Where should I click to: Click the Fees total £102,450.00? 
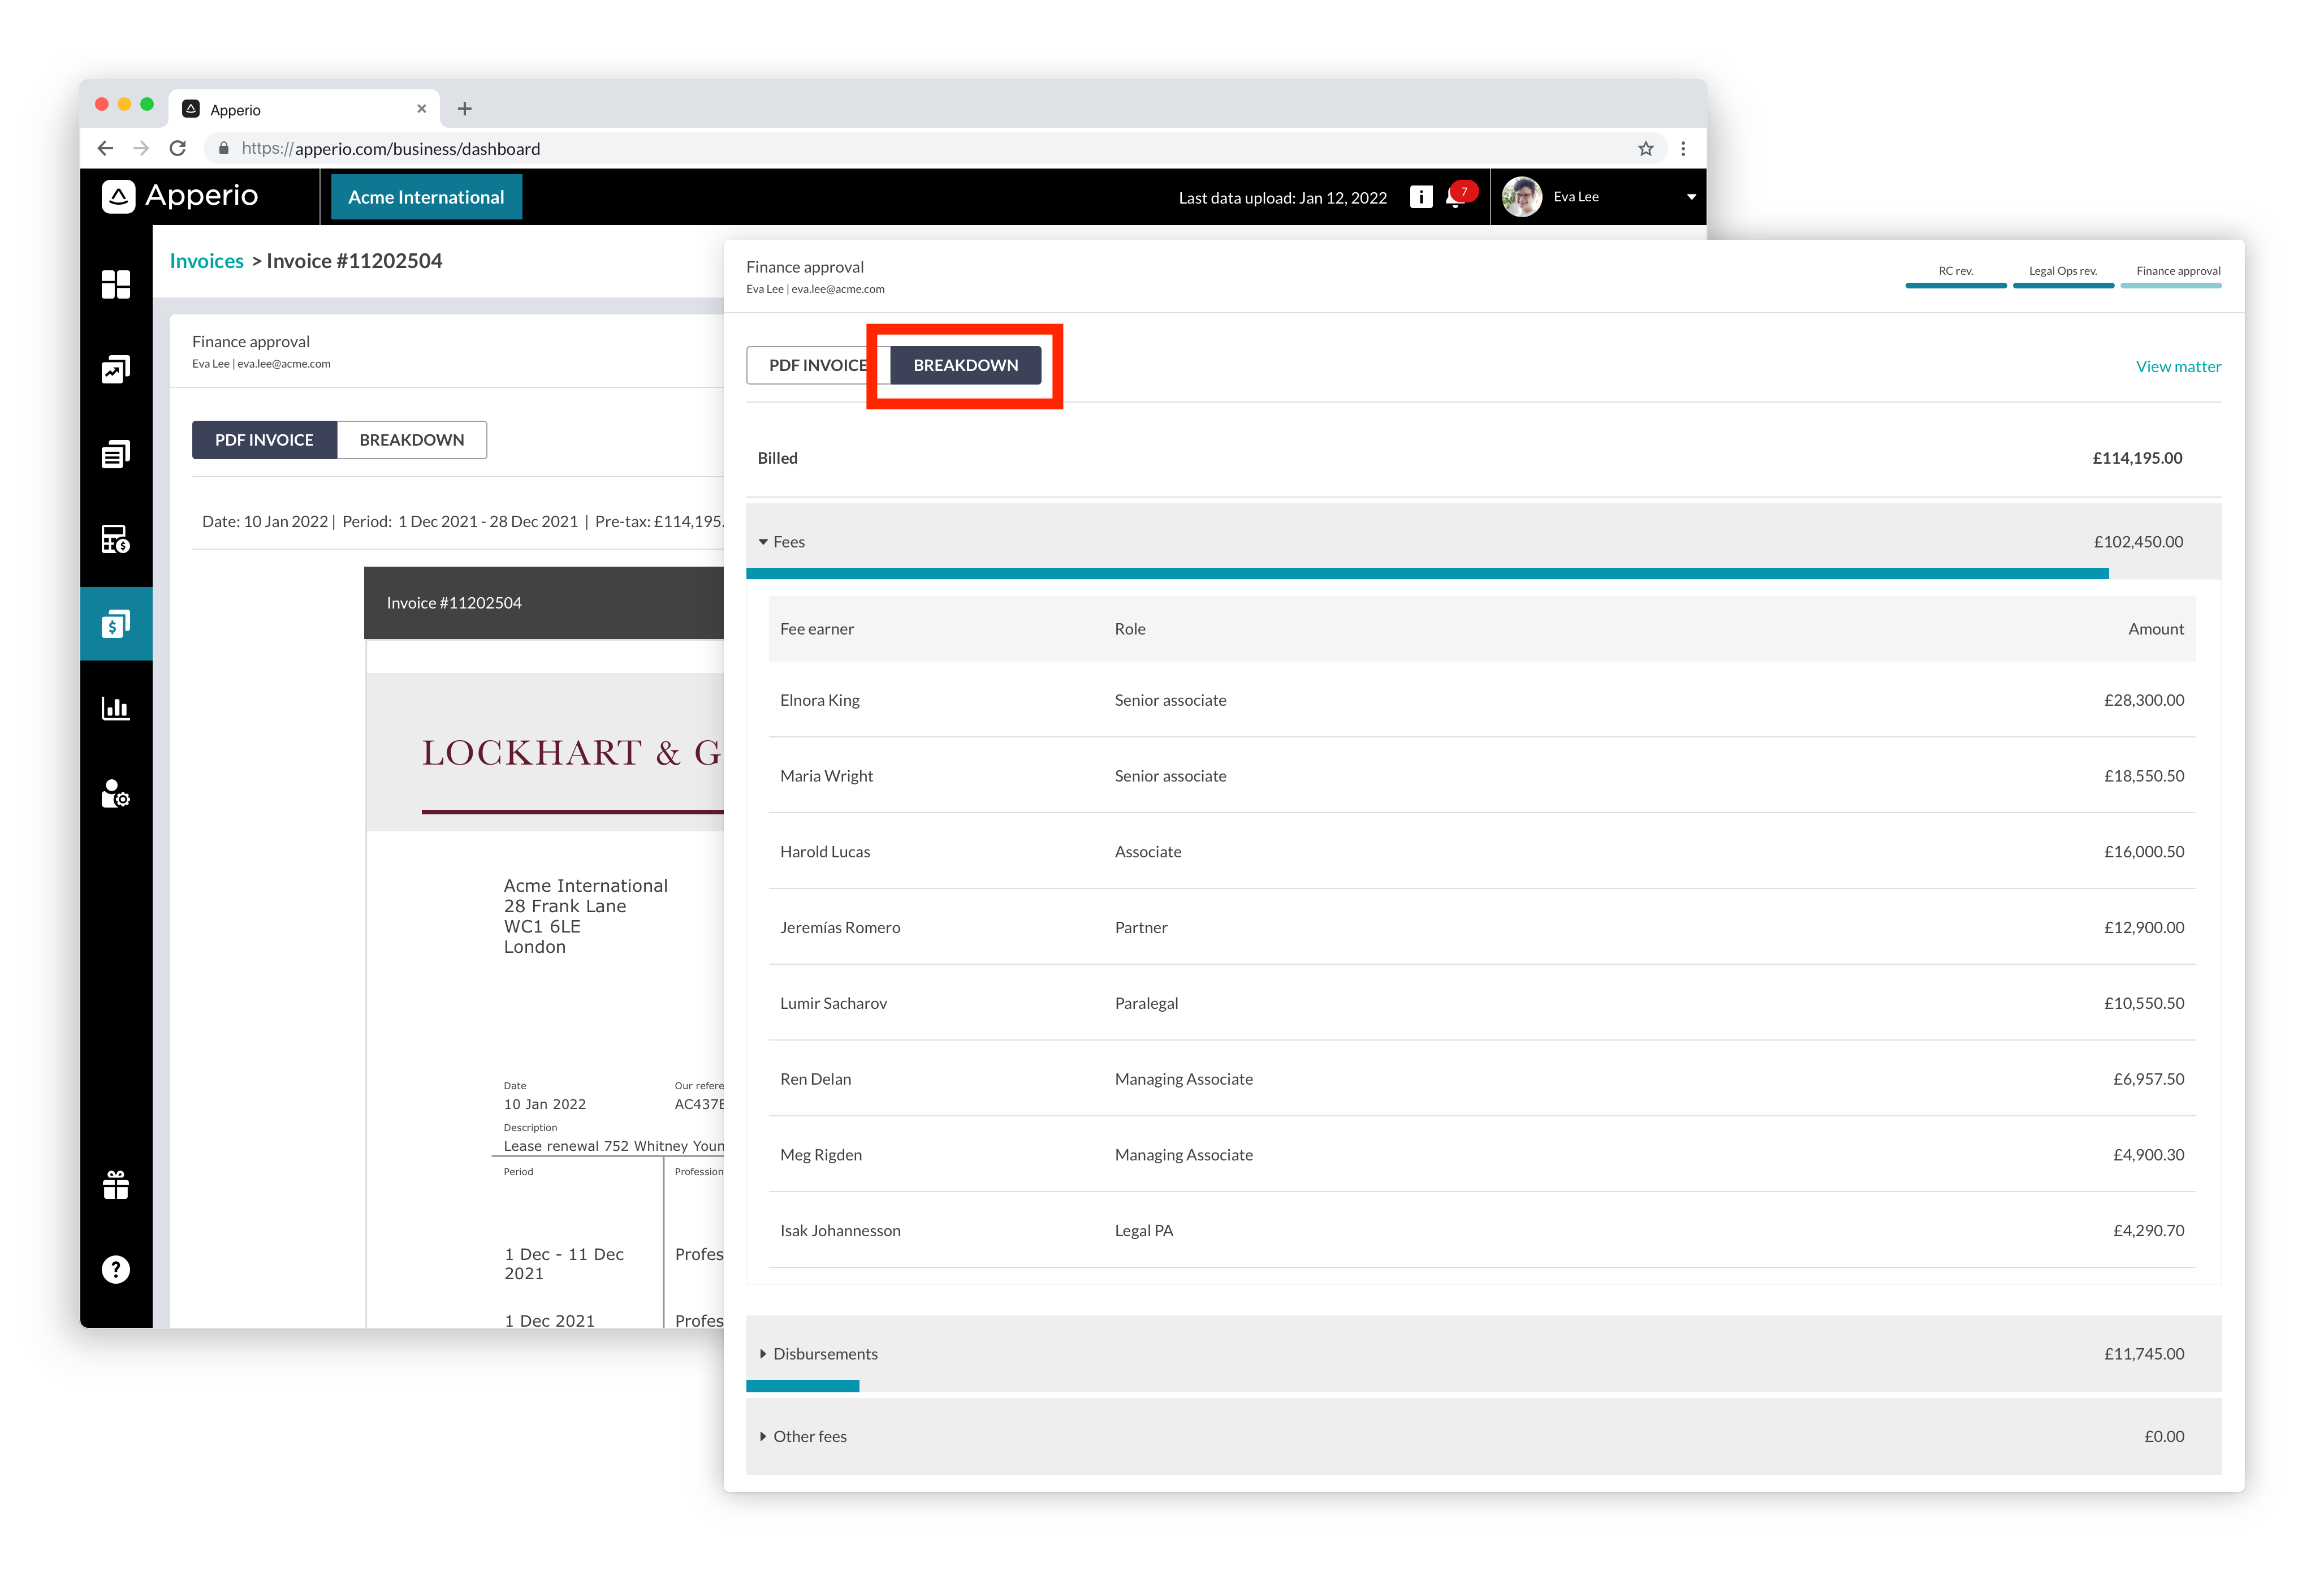pos(2138,542)
